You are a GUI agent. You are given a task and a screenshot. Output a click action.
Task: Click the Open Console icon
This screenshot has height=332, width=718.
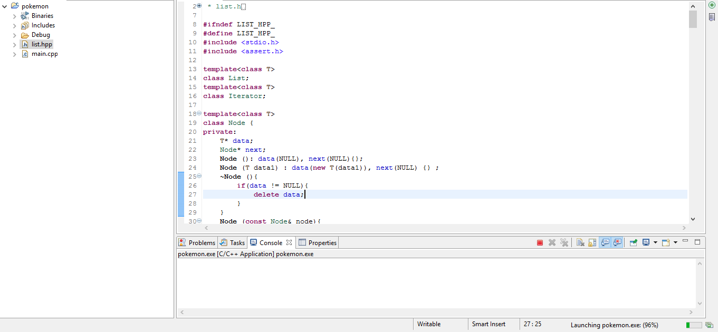666,242
